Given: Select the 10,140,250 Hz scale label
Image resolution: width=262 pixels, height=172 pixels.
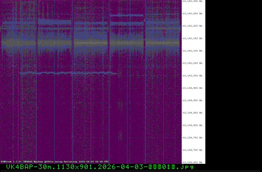Looking at the screenshot, I should click(x=193, y=13).
